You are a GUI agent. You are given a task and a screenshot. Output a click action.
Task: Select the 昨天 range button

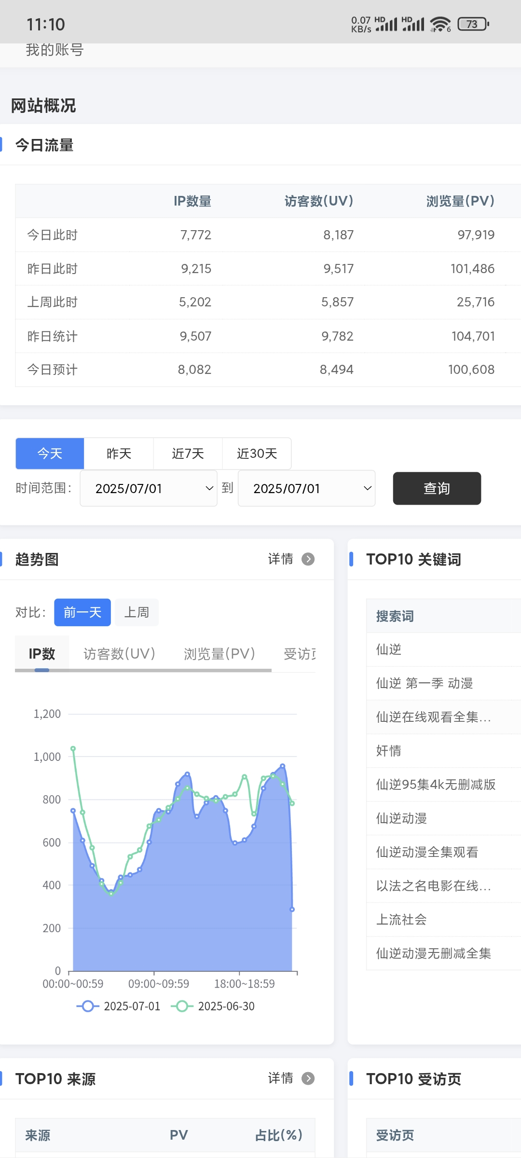point(119,454)
